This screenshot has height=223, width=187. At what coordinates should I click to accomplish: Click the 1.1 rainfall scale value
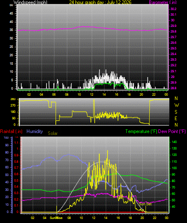16,143
